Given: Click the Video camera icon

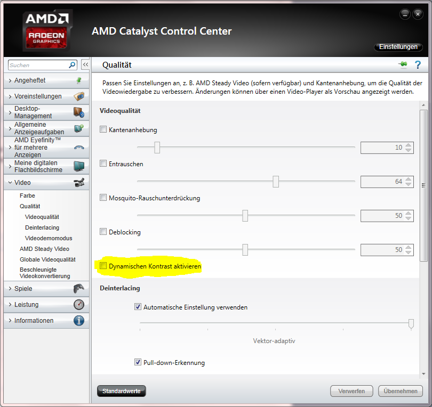Looking at the screenshot, I should pyautogui.click(x=79, y=182).
